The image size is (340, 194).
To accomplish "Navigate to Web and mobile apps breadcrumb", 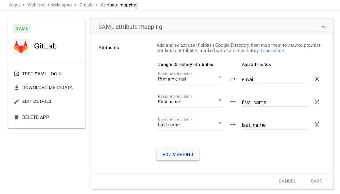I will (x=49, y=5).
